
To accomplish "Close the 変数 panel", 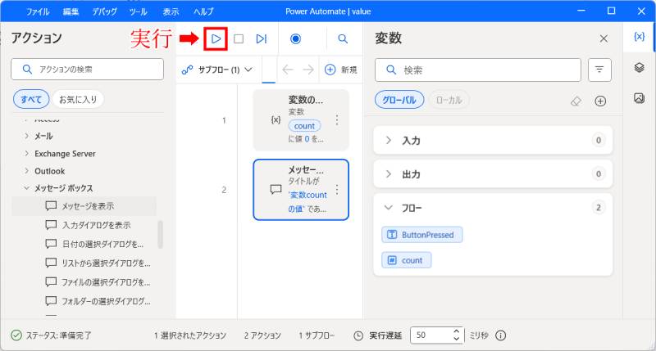I will pos(604,38).
